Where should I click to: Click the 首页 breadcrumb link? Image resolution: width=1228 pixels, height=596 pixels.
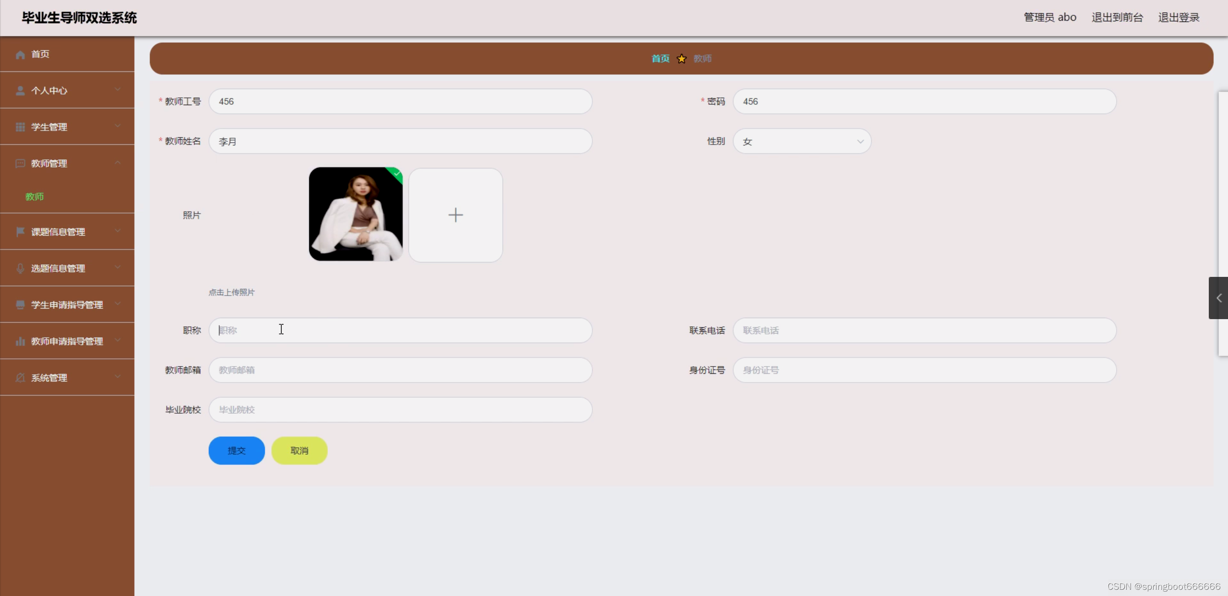pos(660,59)
